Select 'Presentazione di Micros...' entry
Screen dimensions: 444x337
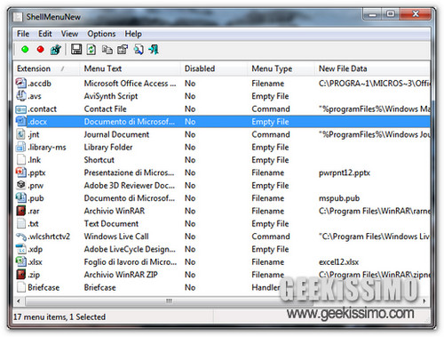coord(129,173)
